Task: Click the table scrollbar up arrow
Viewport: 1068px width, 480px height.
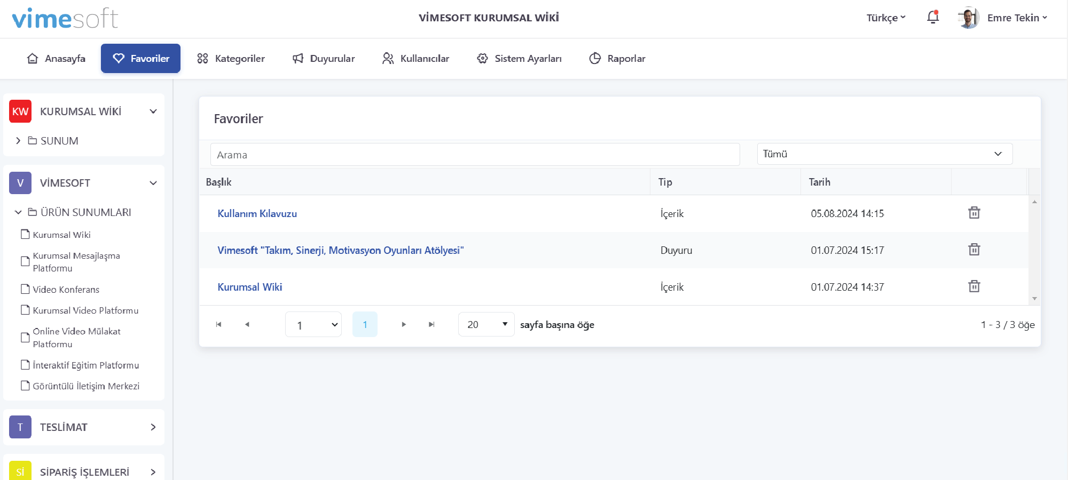Action: pyautogui.click(x=1034, y=202)
